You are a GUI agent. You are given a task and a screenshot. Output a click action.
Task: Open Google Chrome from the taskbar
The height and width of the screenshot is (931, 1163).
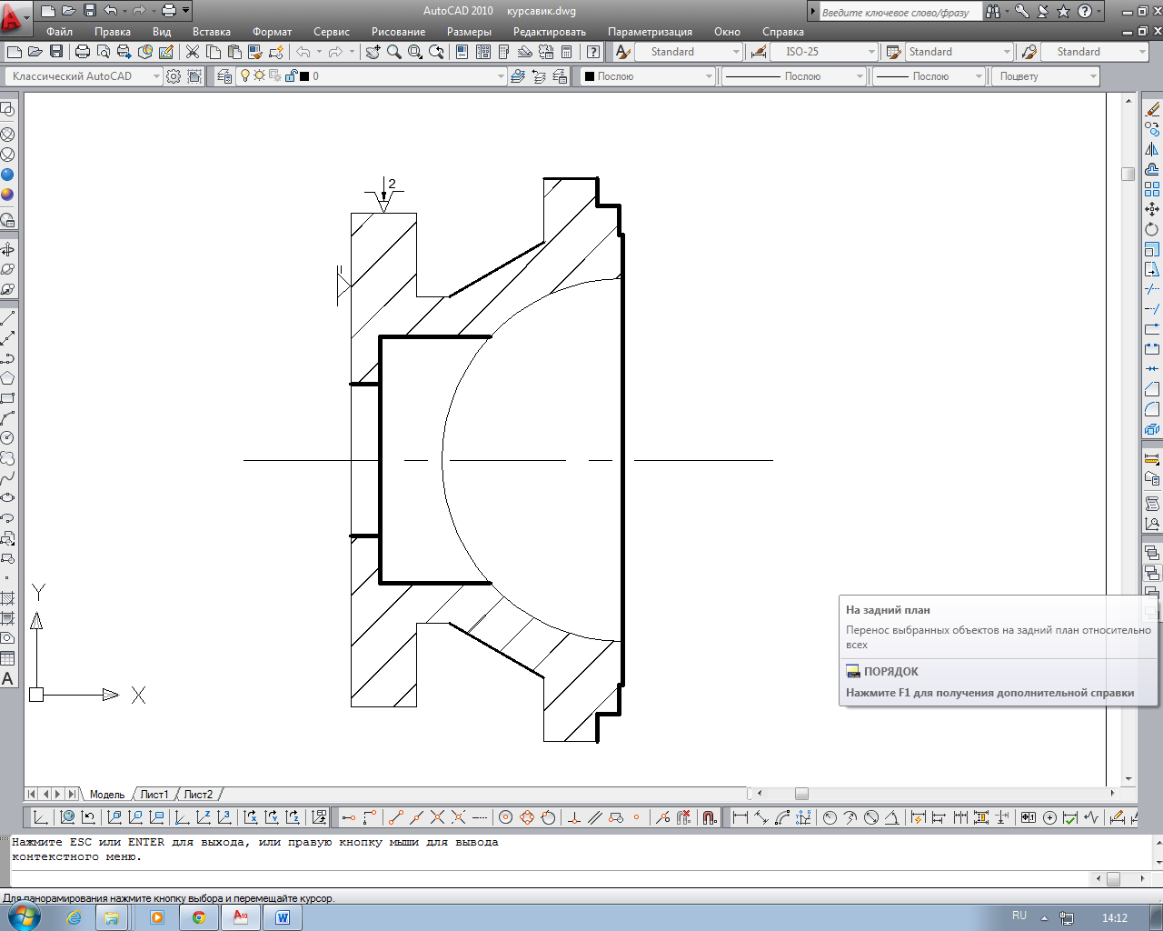coord(198,917)
